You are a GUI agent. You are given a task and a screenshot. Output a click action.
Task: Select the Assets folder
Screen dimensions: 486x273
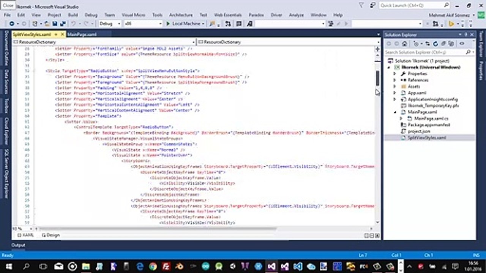(x=414, y=86)
